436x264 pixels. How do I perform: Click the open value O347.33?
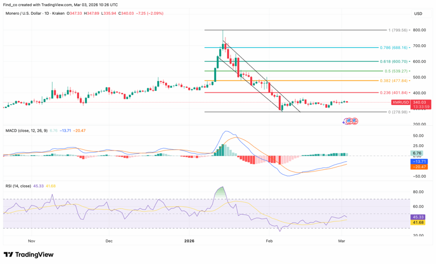74,14
